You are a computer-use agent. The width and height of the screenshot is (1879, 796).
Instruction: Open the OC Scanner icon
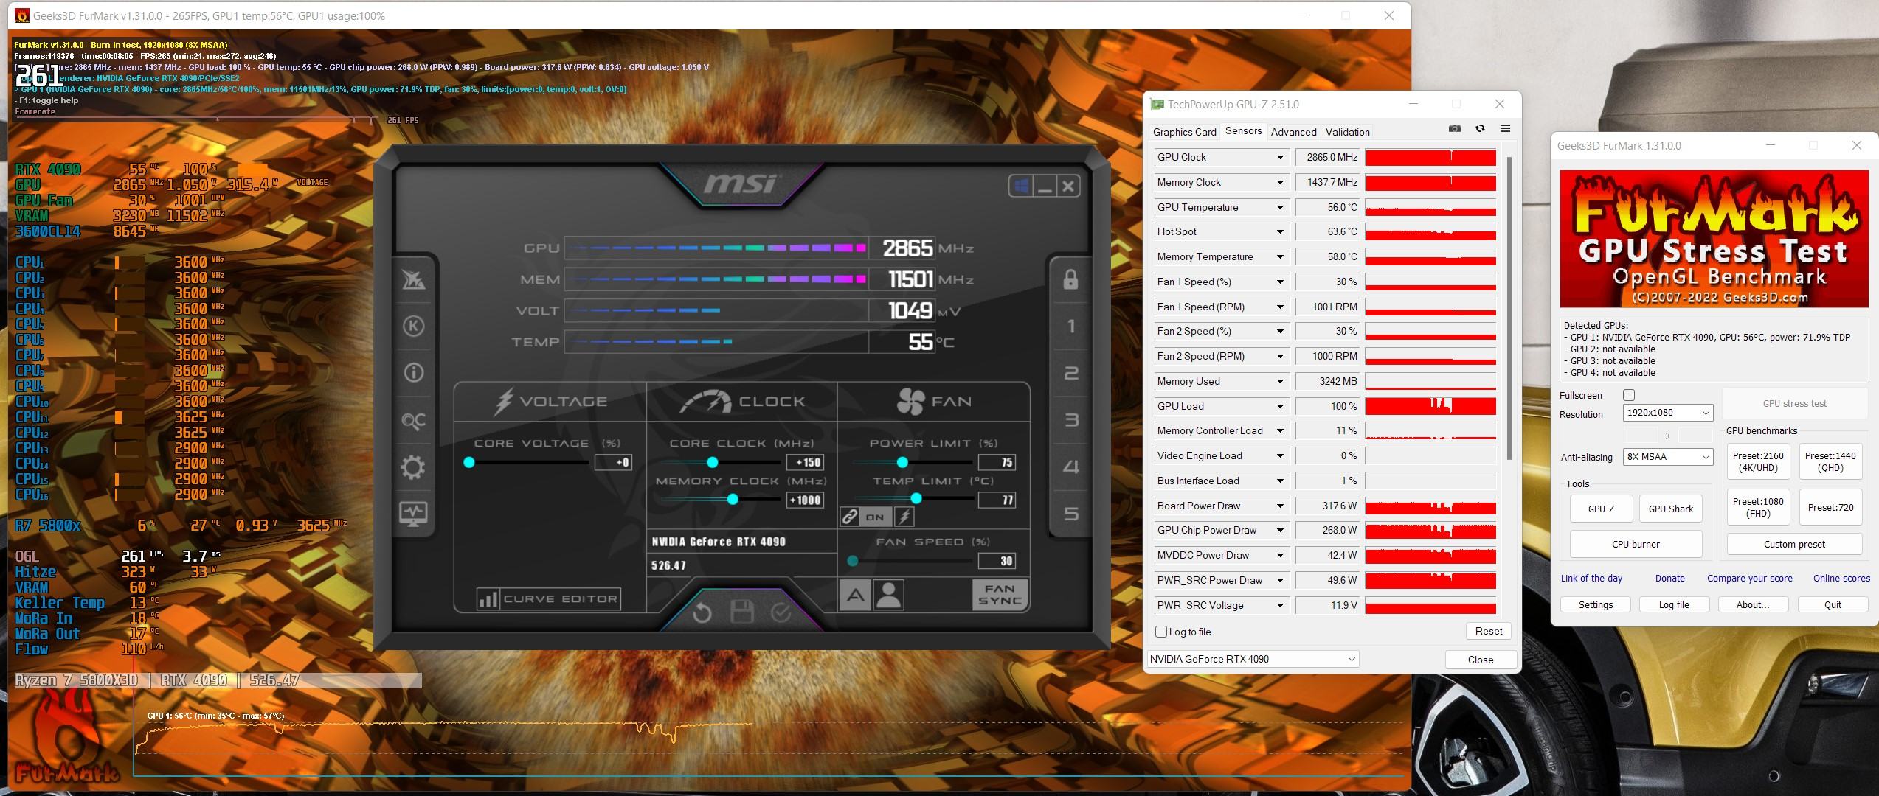click(413, 421)
